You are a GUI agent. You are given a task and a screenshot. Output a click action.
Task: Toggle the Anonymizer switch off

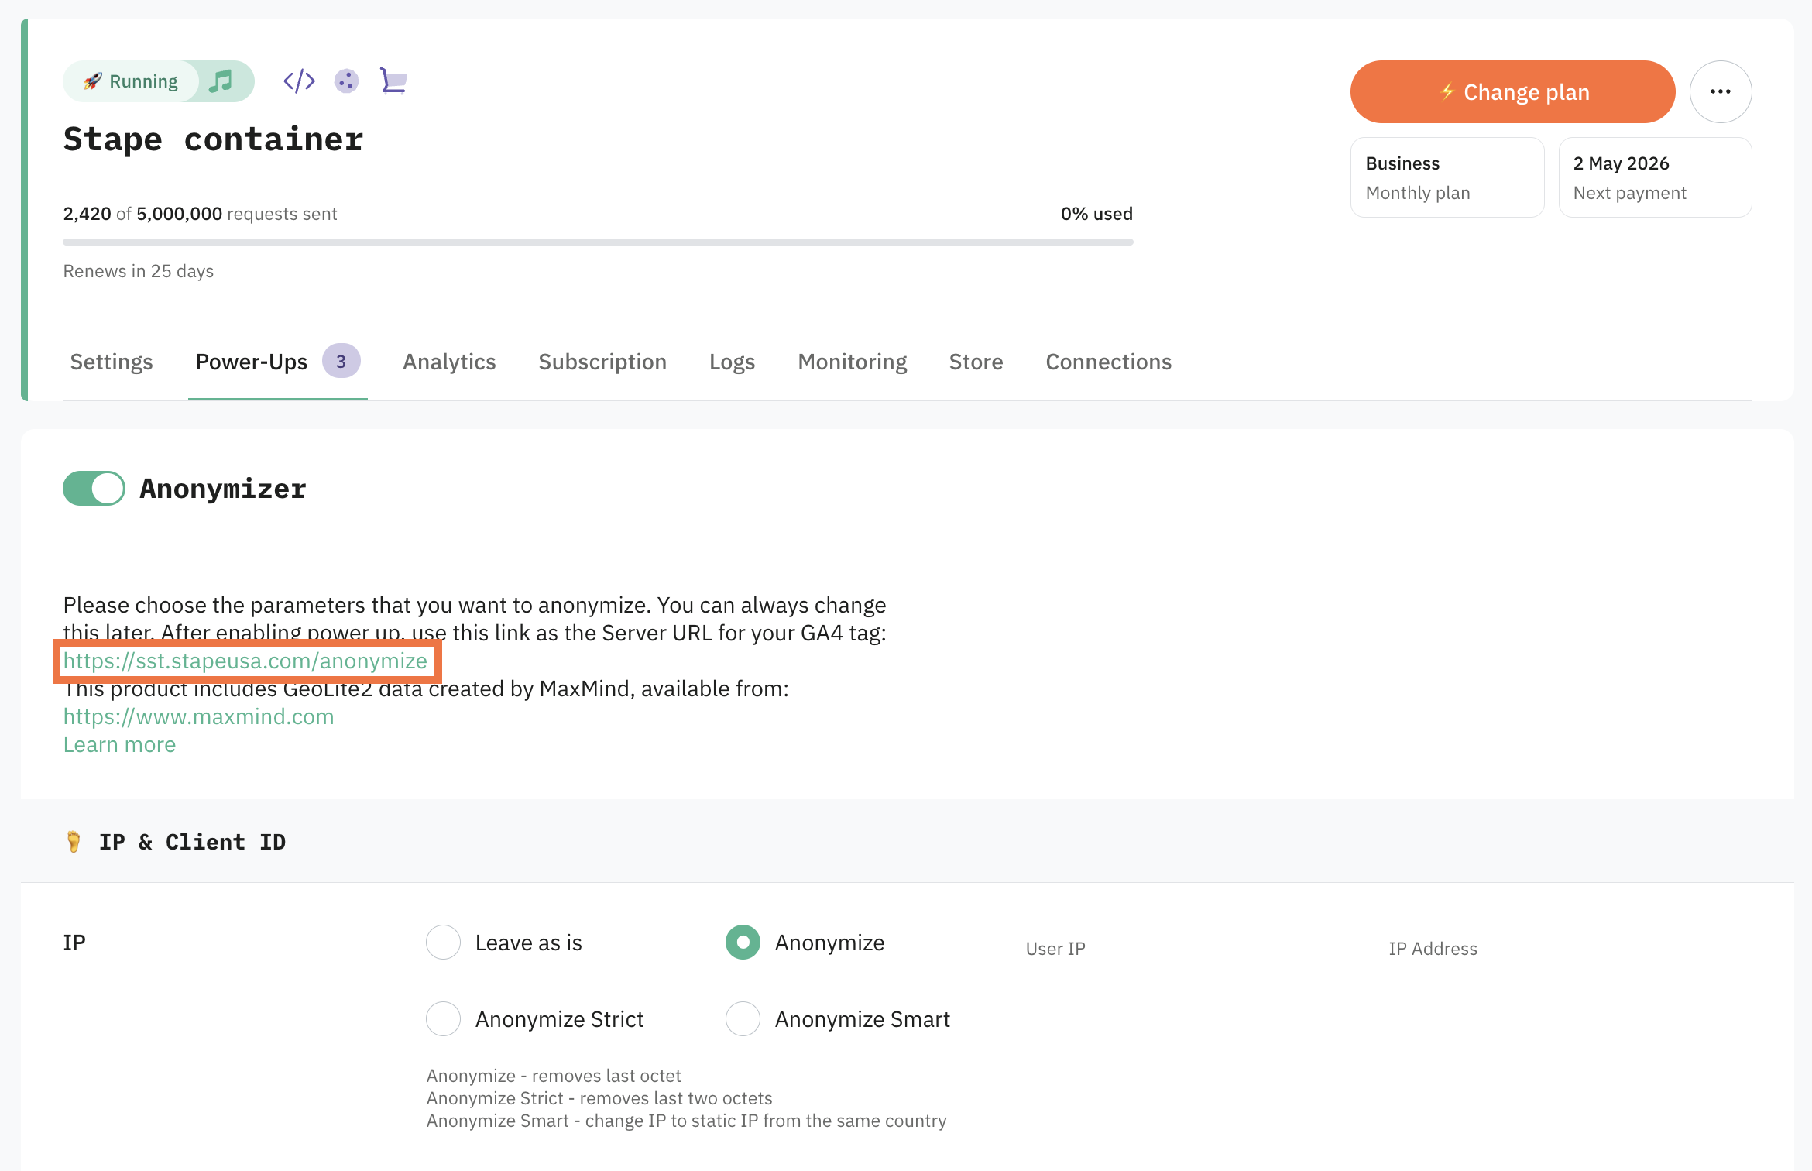point(94,489)
